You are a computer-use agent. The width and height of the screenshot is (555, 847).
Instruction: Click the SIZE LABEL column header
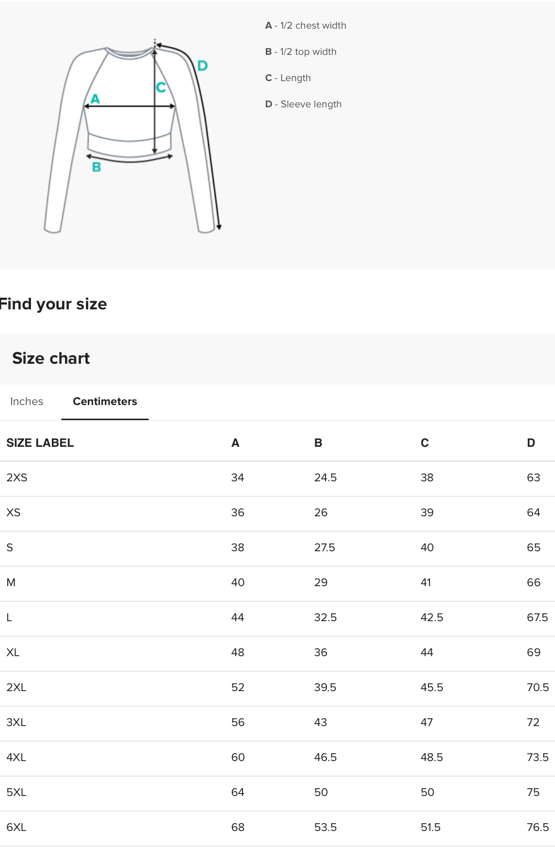[x=40, y=442]
